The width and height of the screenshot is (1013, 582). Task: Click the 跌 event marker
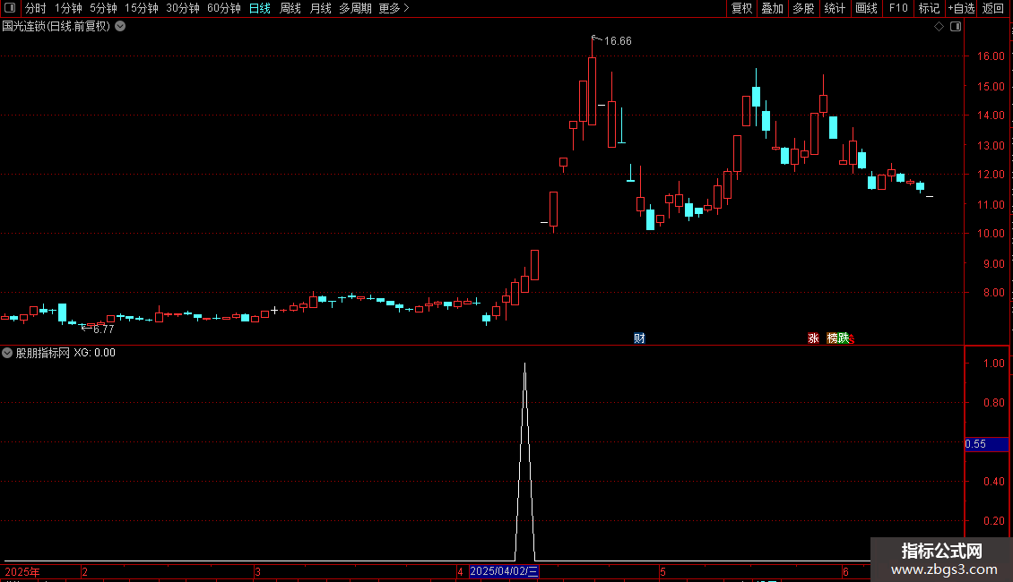point(843,338)
